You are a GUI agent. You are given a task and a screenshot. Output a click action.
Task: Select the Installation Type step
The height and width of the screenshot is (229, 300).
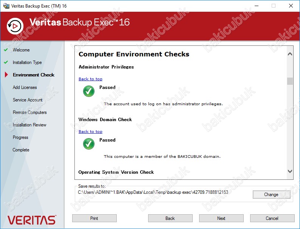tap(27, 62)
